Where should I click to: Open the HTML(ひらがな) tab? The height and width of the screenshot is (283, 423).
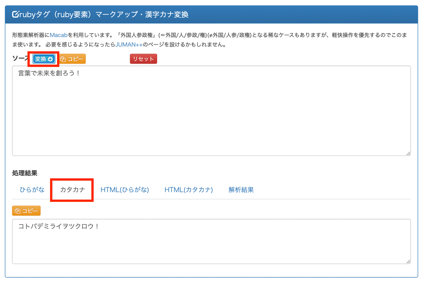(x=125, y=190)
